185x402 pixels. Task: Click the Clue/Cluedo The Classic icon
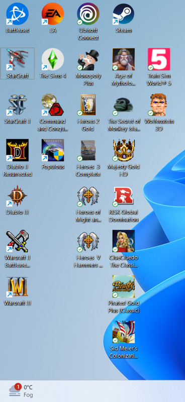[x=124, y=241]
